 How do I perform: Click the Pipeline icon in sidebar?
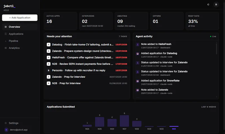tap(6, 41)
